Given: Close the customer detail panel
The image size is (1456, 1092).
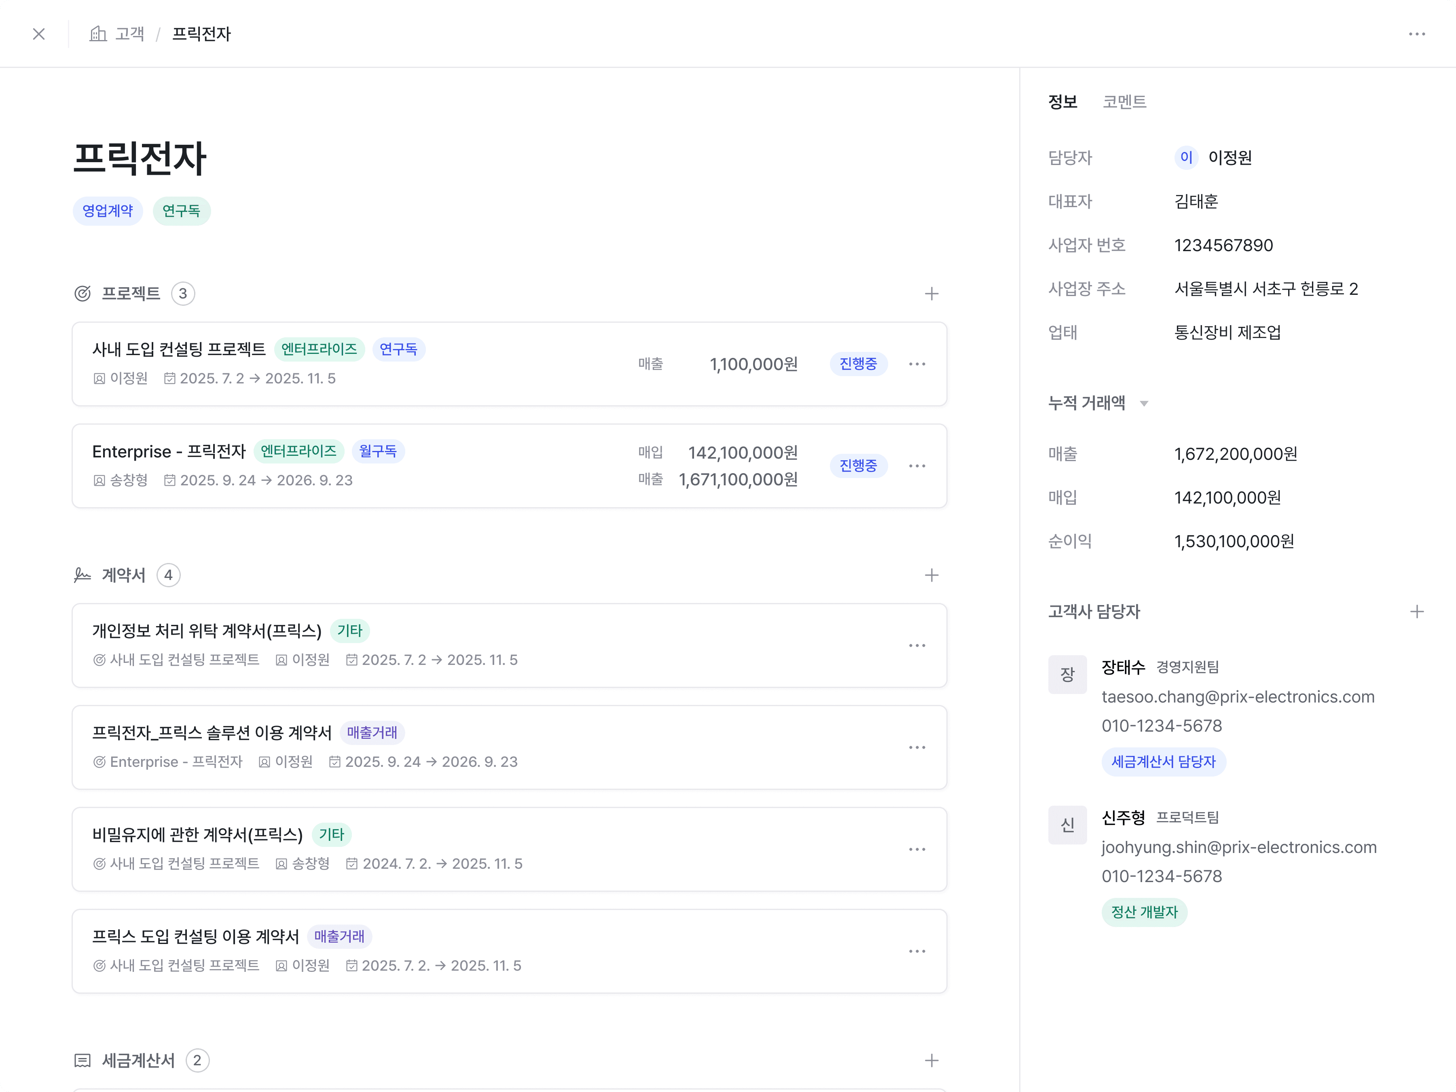Looking at the screenshot, I should pyautogui.click(x=39, y=34).
